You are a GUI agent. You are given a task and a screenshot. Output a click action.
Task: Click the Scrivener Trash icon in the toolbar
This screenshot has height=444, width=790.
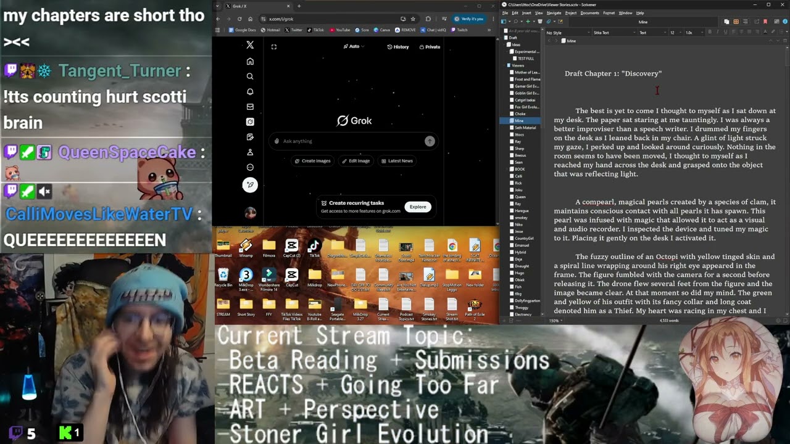pyautogui.click(x=540, y=22)
